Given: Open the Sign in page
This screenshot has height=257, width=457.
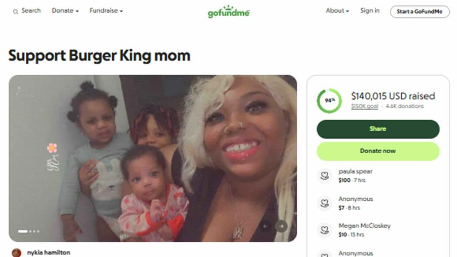Looking at the screenshot, I should click(370, 11).
